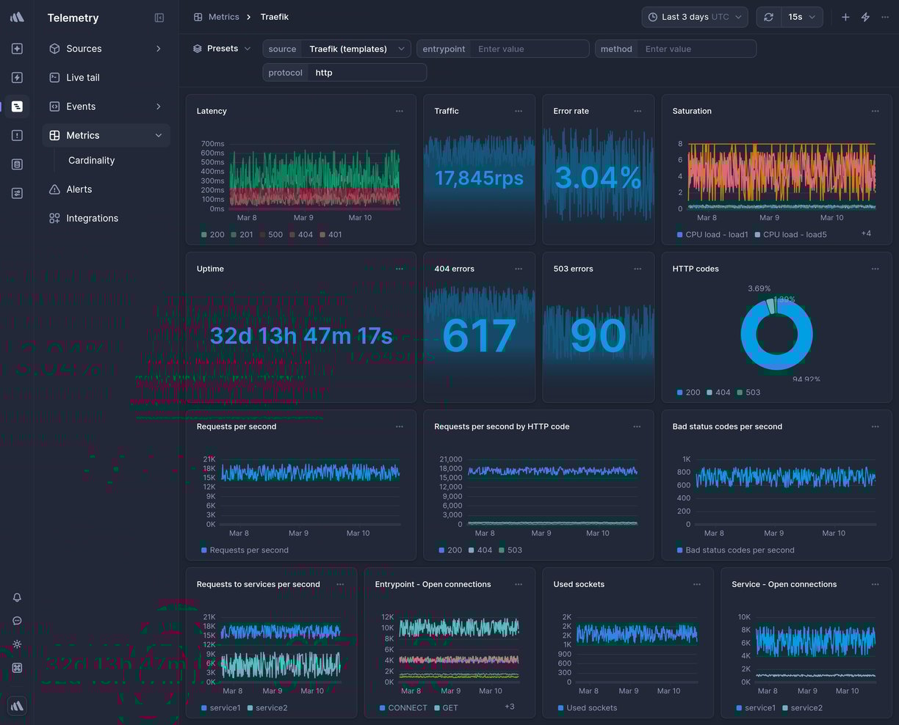
Task: Click the entrypoint filter input field
Action: point(531,48)
